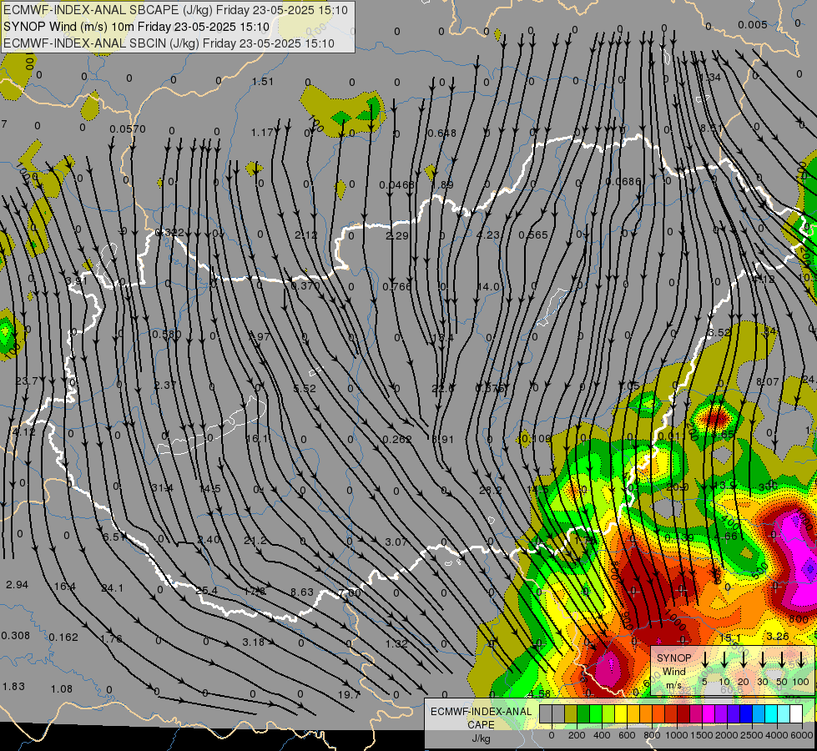Click the 1.51 value on the map
The image size is (817, 751).
click(x=263, y=81)
